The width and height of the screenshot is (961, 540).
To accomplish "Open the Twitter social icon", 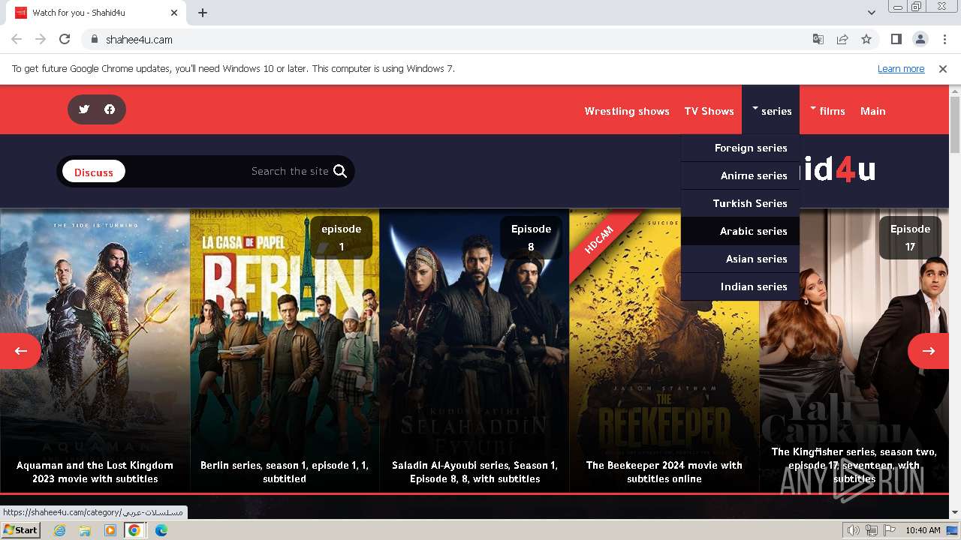I will [x=84, y=109].
